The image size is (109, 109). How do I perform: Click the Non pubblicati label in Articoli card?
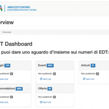coord(88,74)
